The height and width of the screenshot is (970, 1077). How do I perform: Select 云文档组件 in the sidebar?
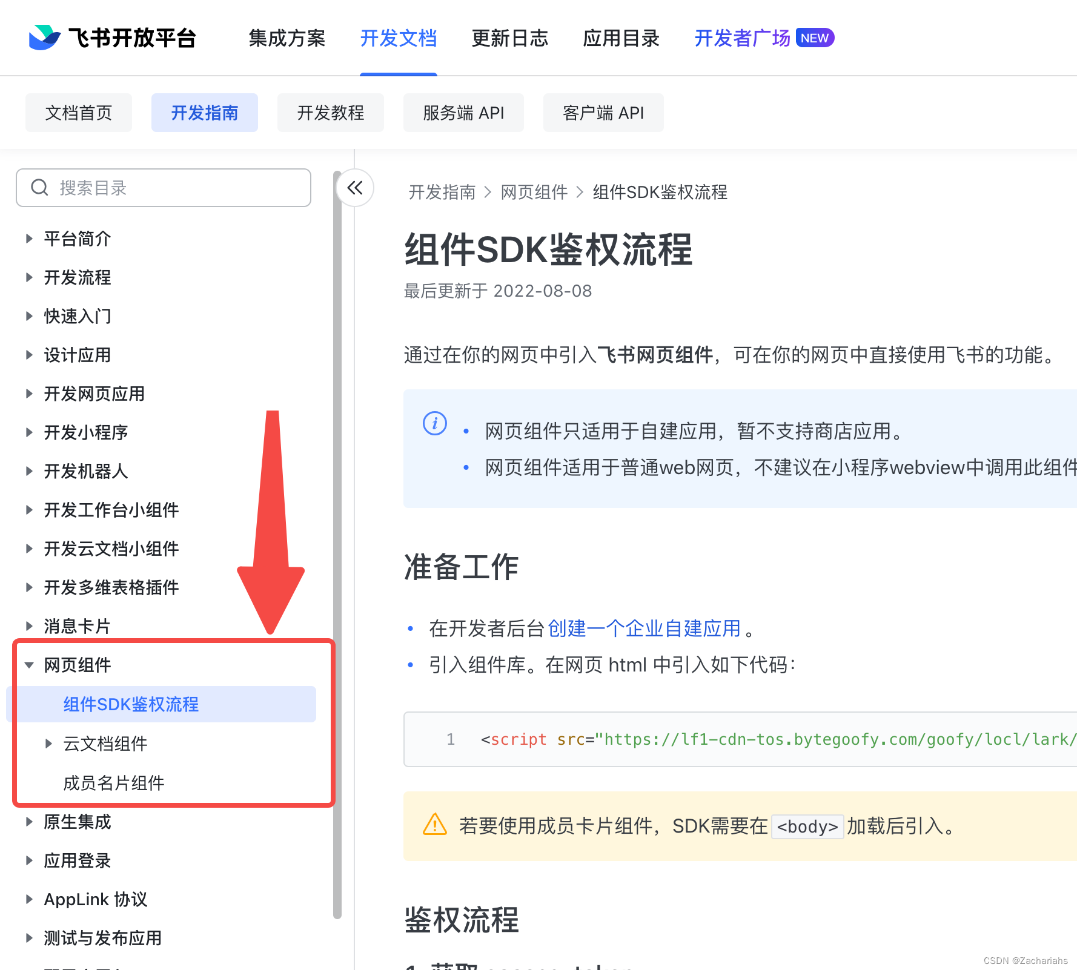tap(105, 744)
